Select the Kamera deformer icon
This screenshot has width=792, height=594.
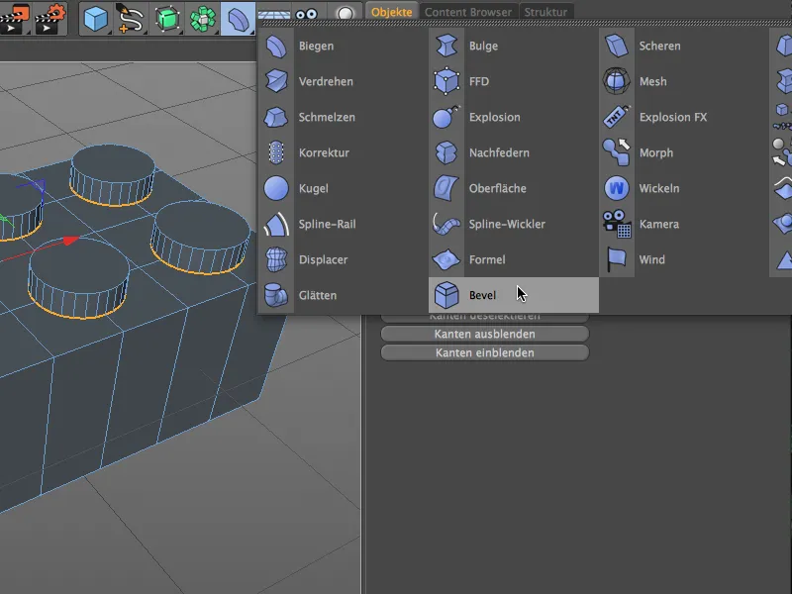(x=617, y=224)
